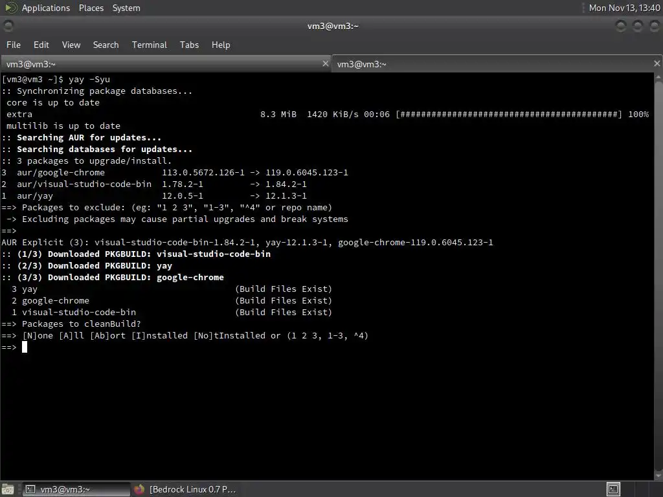This screenshot has width=663, height=497.
Task: Click the scrollbar down arrow
Action: click(x=658, y=476)
